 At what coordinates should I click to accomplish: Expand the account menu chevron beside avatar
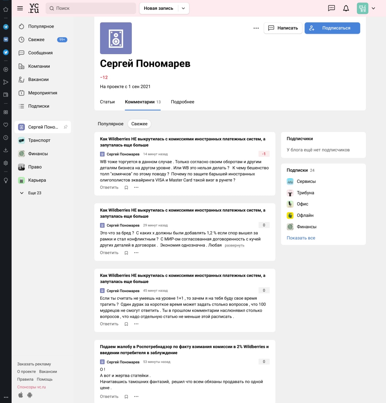(373, 9)
